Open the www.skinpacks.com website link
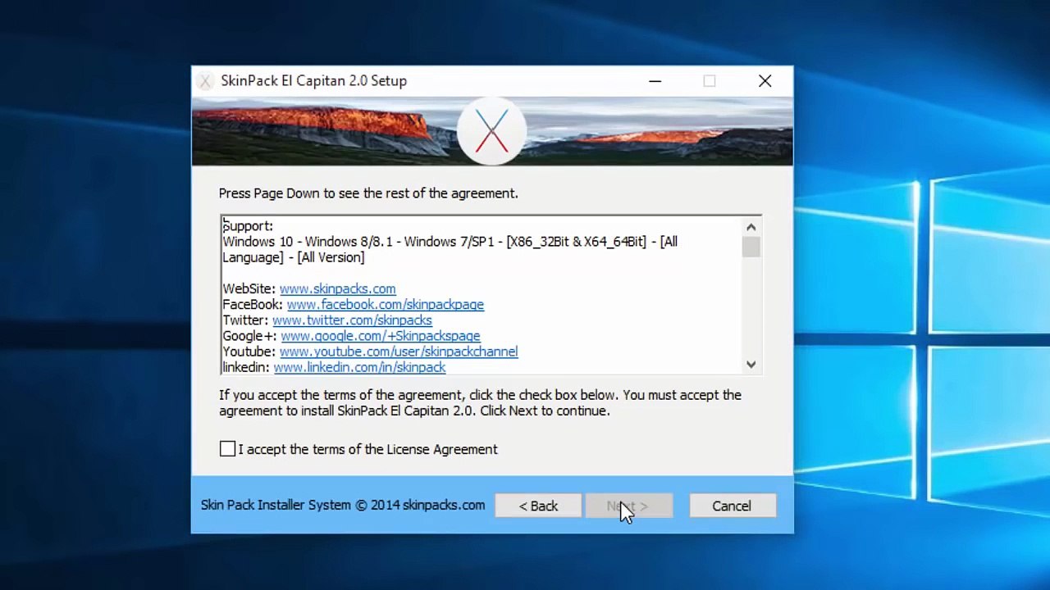Image resolution: width=1050 pixels, height=590 pixels. click(x=337, y=288)
